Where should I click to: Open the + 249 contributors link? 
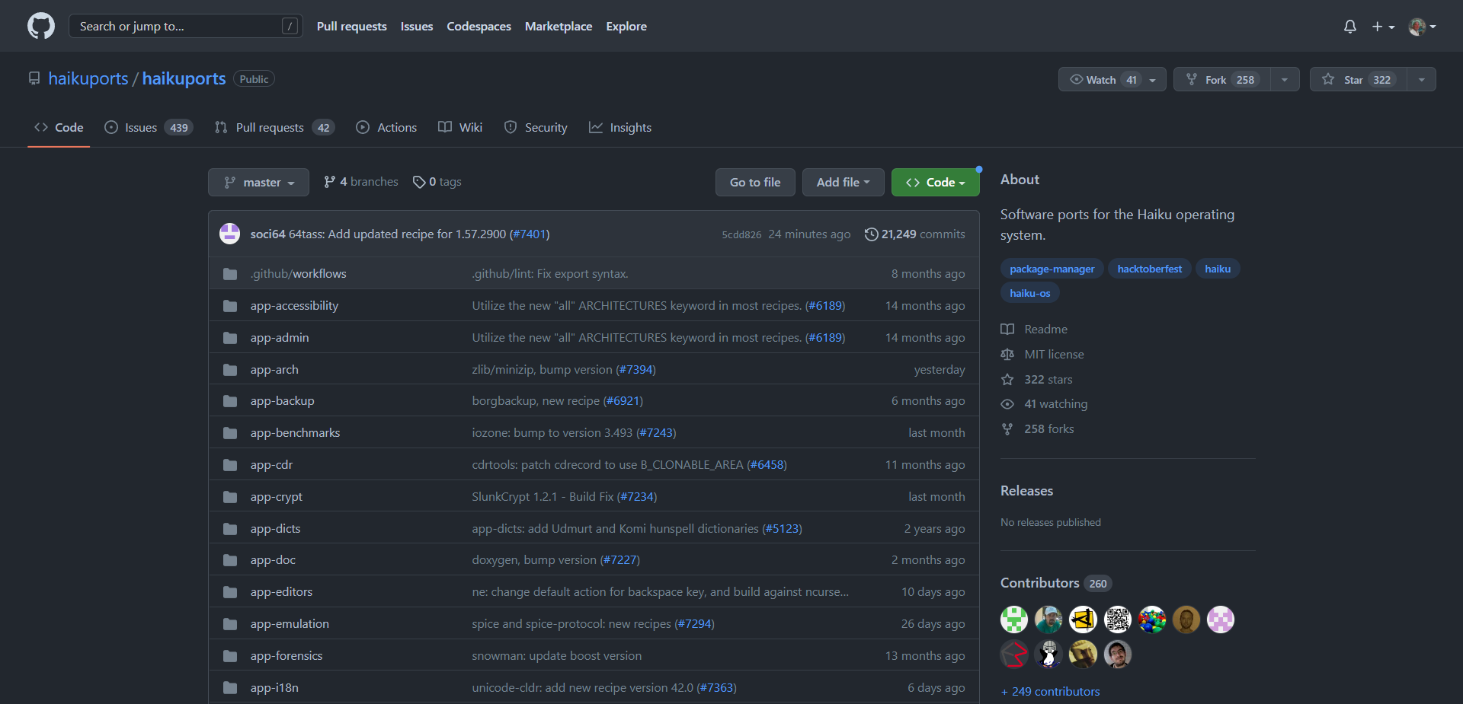tap(1051, 692)
